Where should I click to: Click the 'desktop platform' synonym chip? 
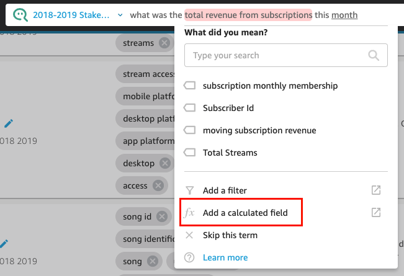coord(145,118)
